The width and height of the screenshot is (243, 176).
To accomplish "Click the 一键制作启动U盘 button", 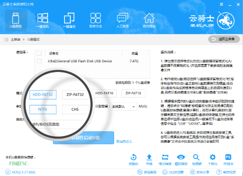I will pyautogui.click(x=83, y=138).
